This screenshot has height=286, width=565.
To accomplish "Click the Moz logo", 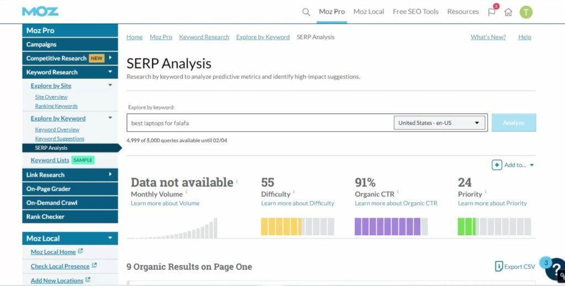I will [x=40, y=12].
